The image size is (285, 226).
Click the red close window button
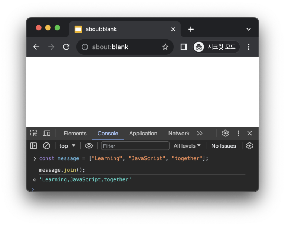[x=39, y=28]
